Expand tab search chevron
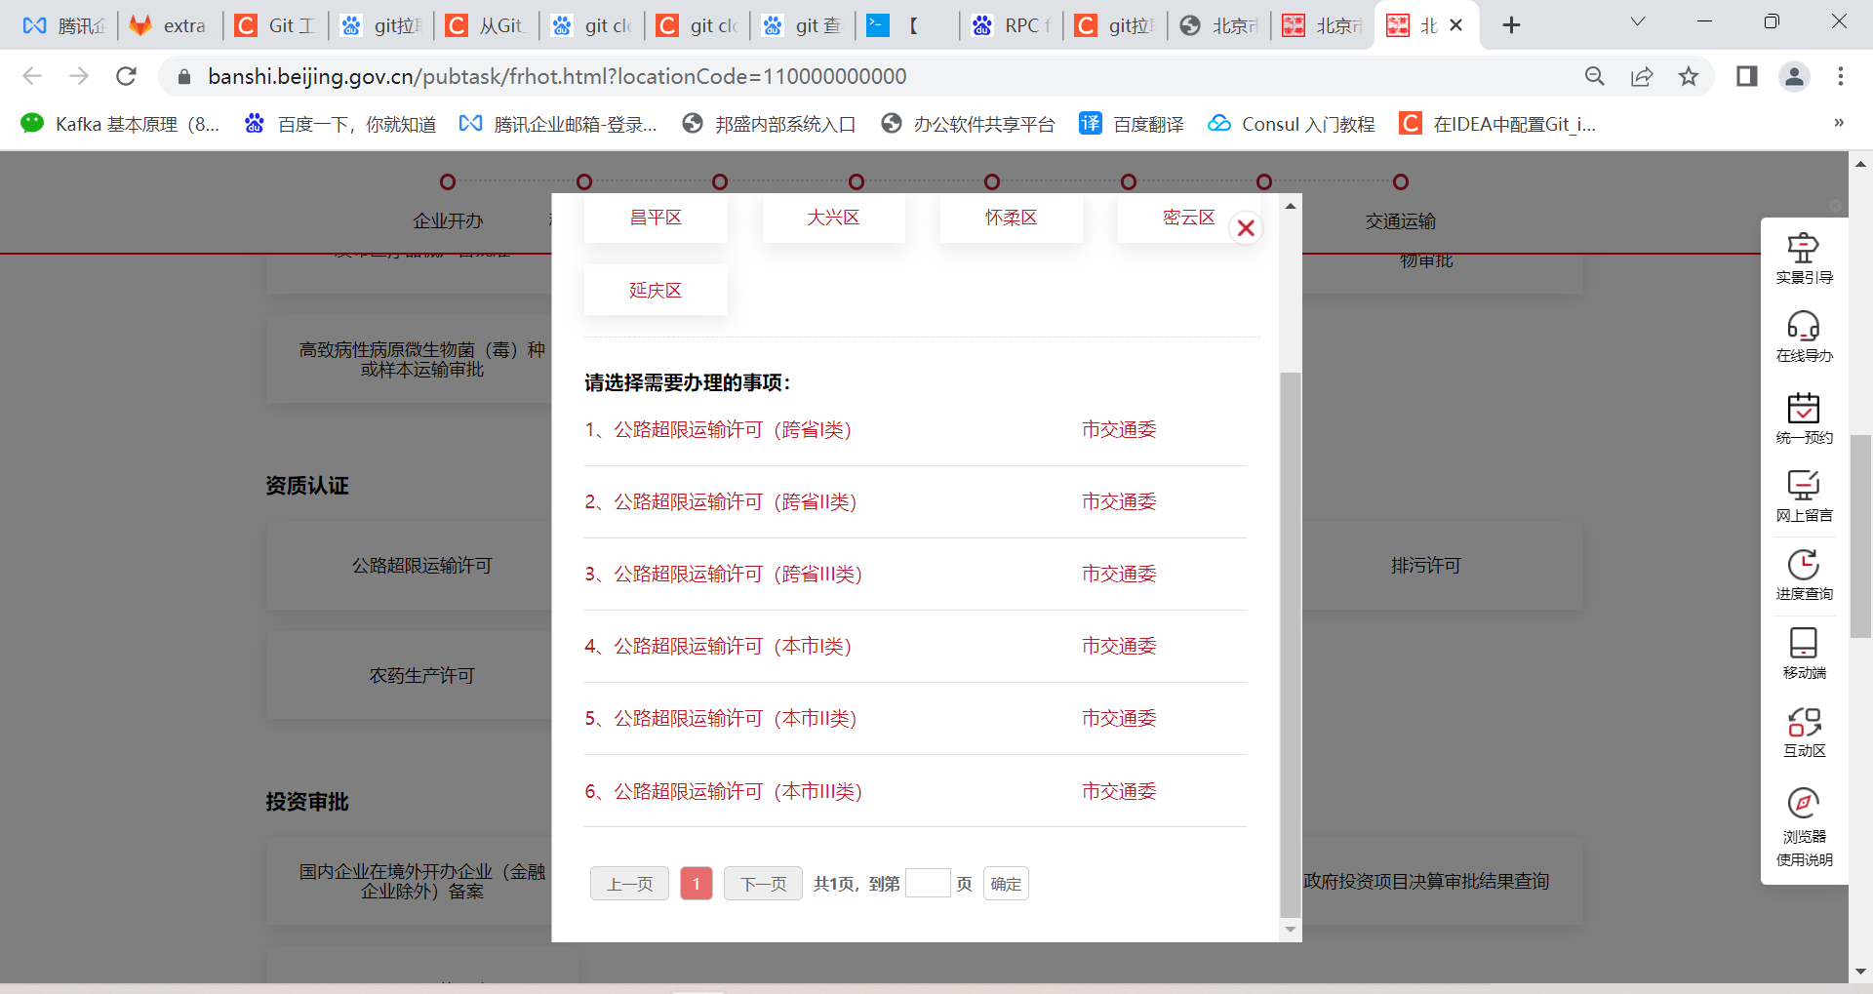1873x994 pixels. tap(1638, 21)
